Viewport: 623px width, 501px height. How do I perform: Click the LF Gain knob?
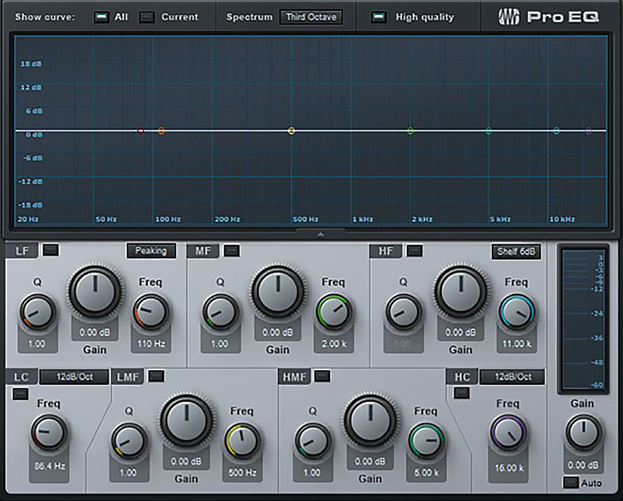pos(95,292)
